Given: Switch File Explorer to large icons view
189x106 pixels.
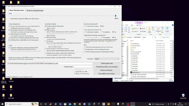Looking at the screenshot, I should 172,80.
